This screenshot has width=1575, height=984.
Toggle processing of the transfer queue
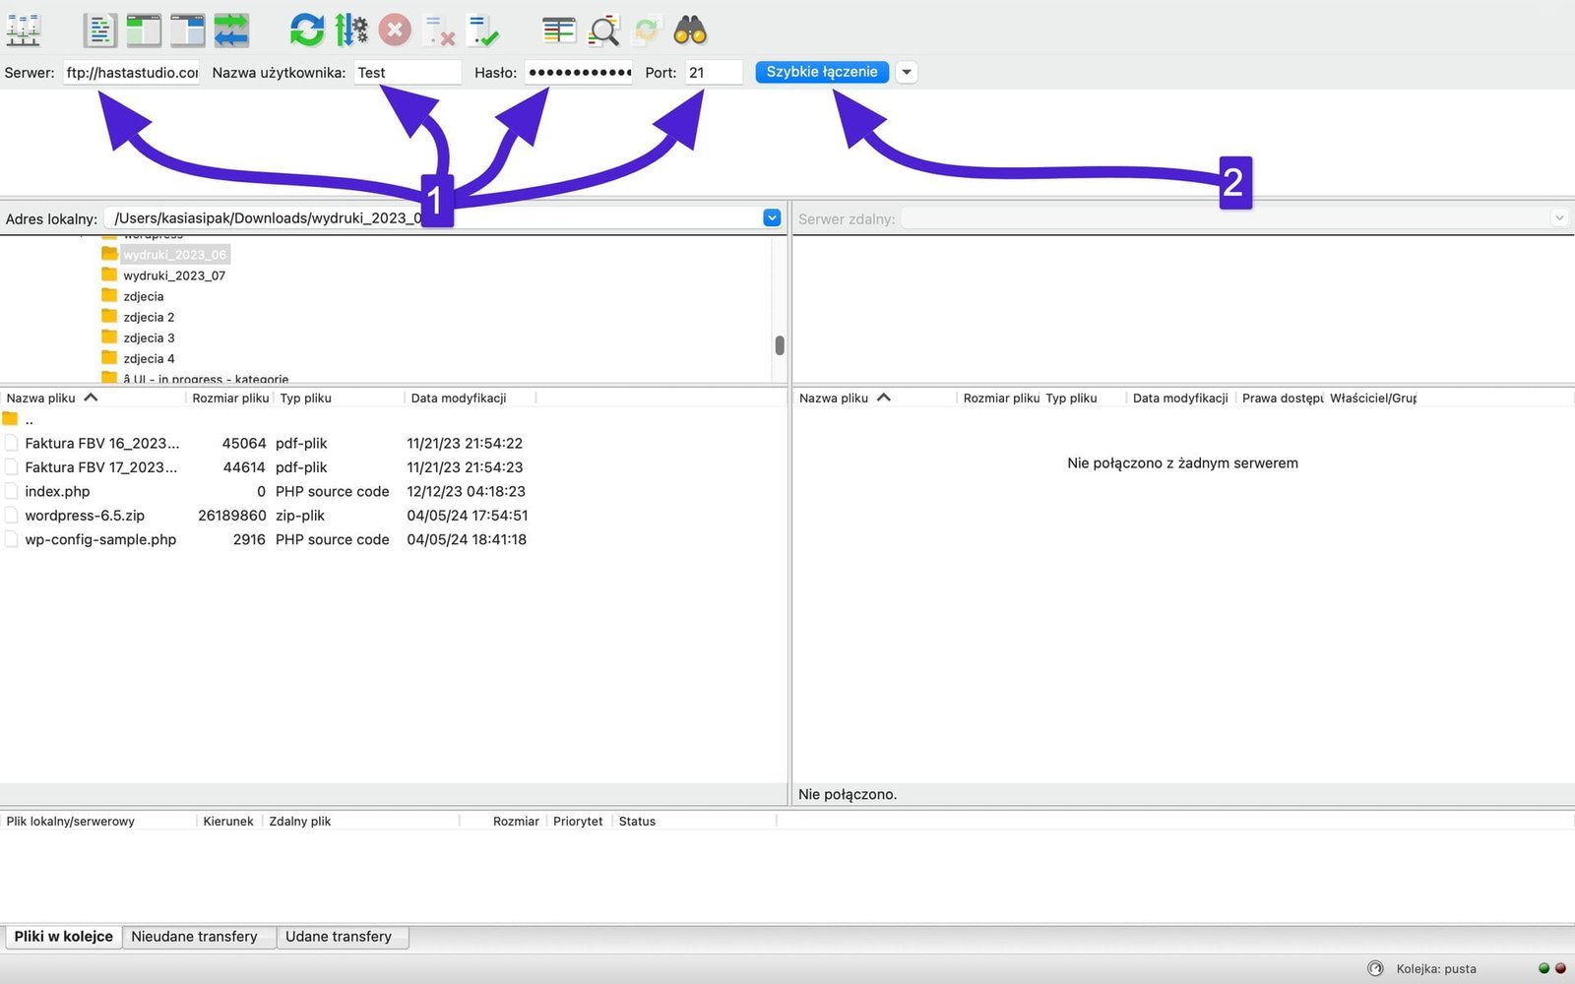pos(350,31)
